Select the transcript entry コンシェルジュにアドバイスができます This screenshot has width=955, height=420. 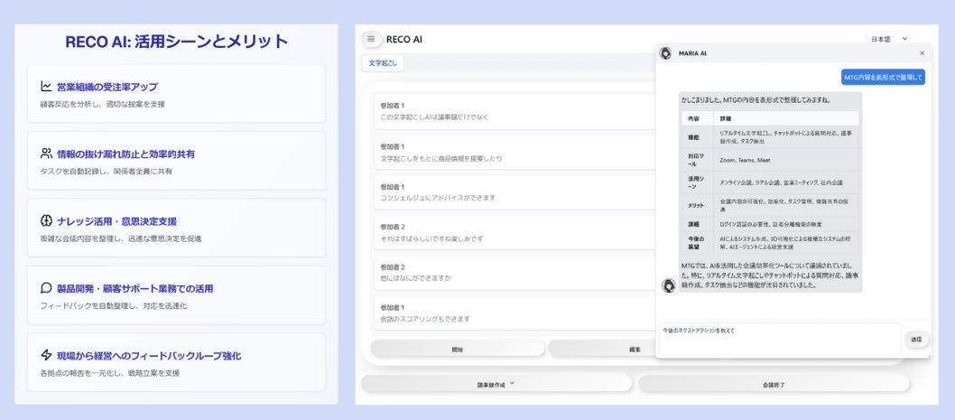click(515, 192)
